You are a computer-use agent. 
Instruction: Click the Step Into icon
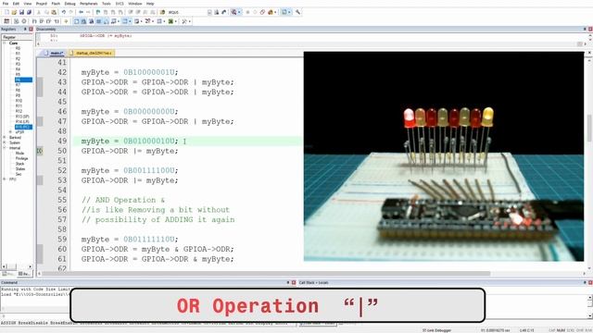pos(34,21)
